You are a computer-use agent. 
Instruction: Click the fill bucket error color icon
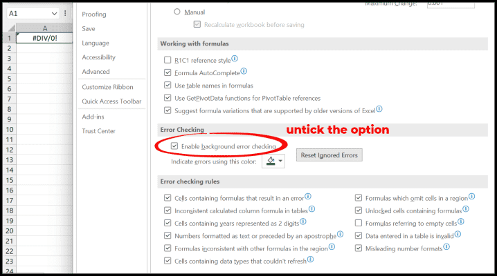271,161
